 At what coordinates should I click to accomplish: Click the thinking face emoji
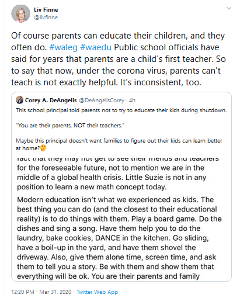43,148
